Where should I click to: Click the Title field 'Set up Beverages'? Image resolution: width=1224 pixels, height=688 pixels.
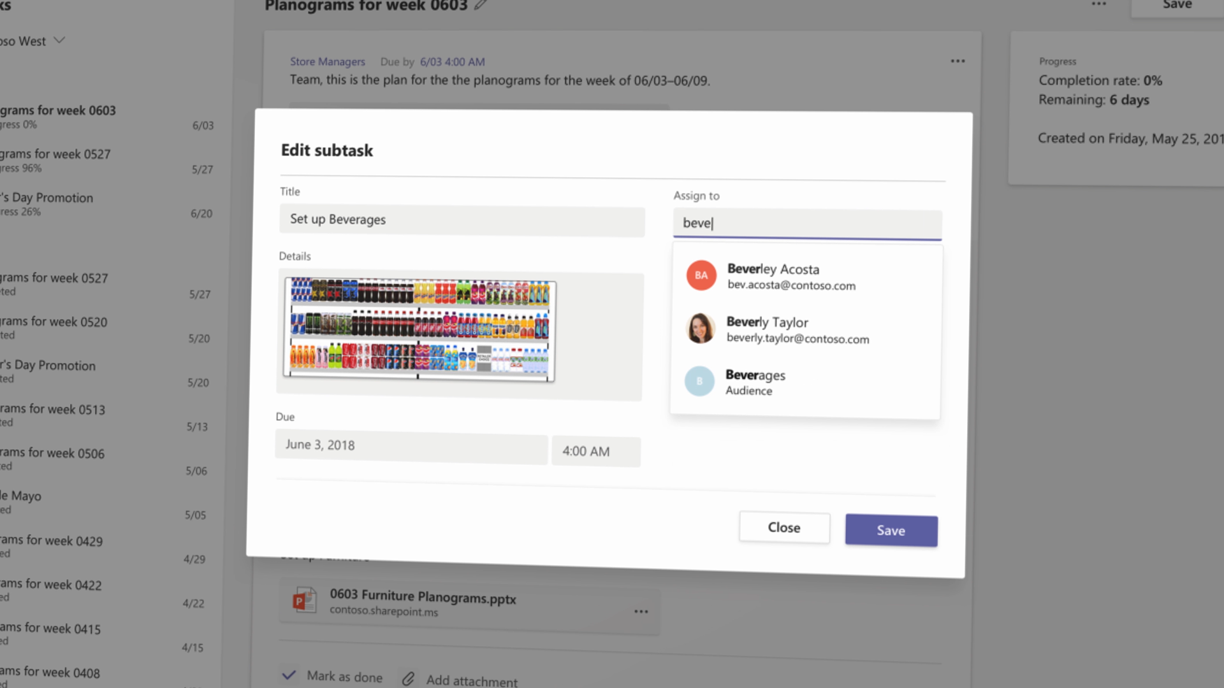[x=462, y=220]
